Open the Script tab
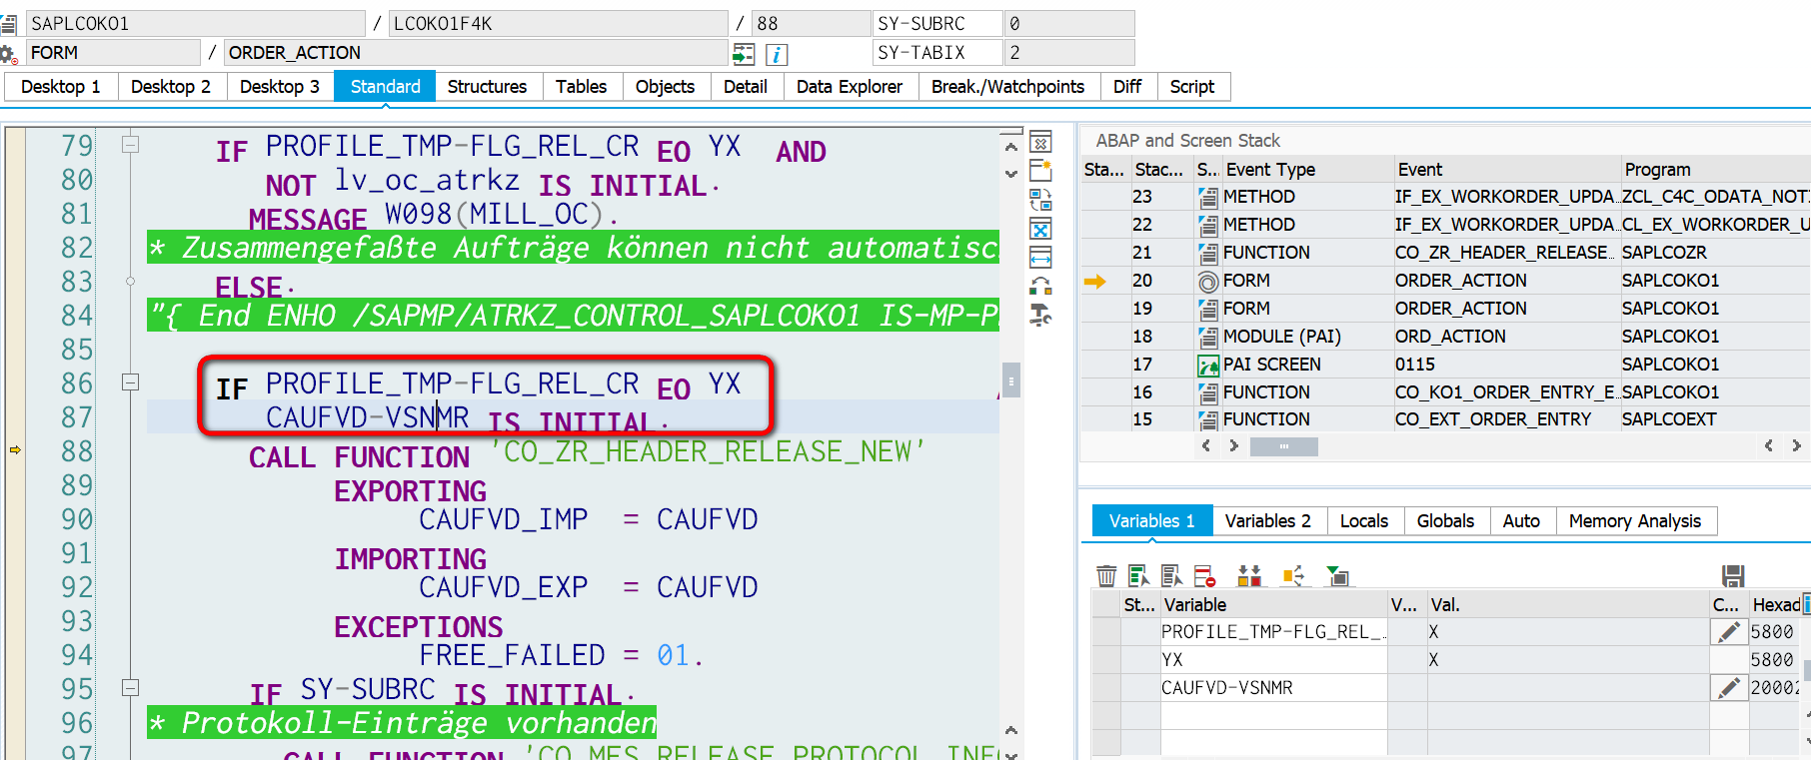 coord(1192,87)
